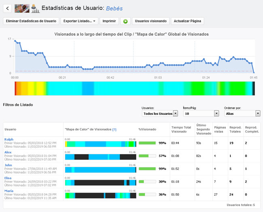The height and width of the screenshot is (212, 263).
Task: Click the Tiempo Total Visionado header
Action: click(181, 129)
